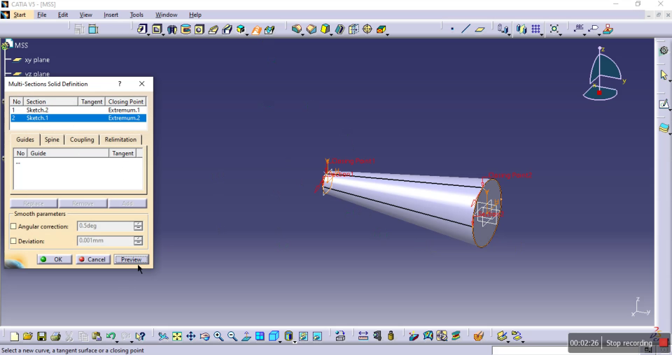The width and height of the screenshot is (672, 355).
Task: Click the Draft Angle icon
Action: [x=325, y=29]
